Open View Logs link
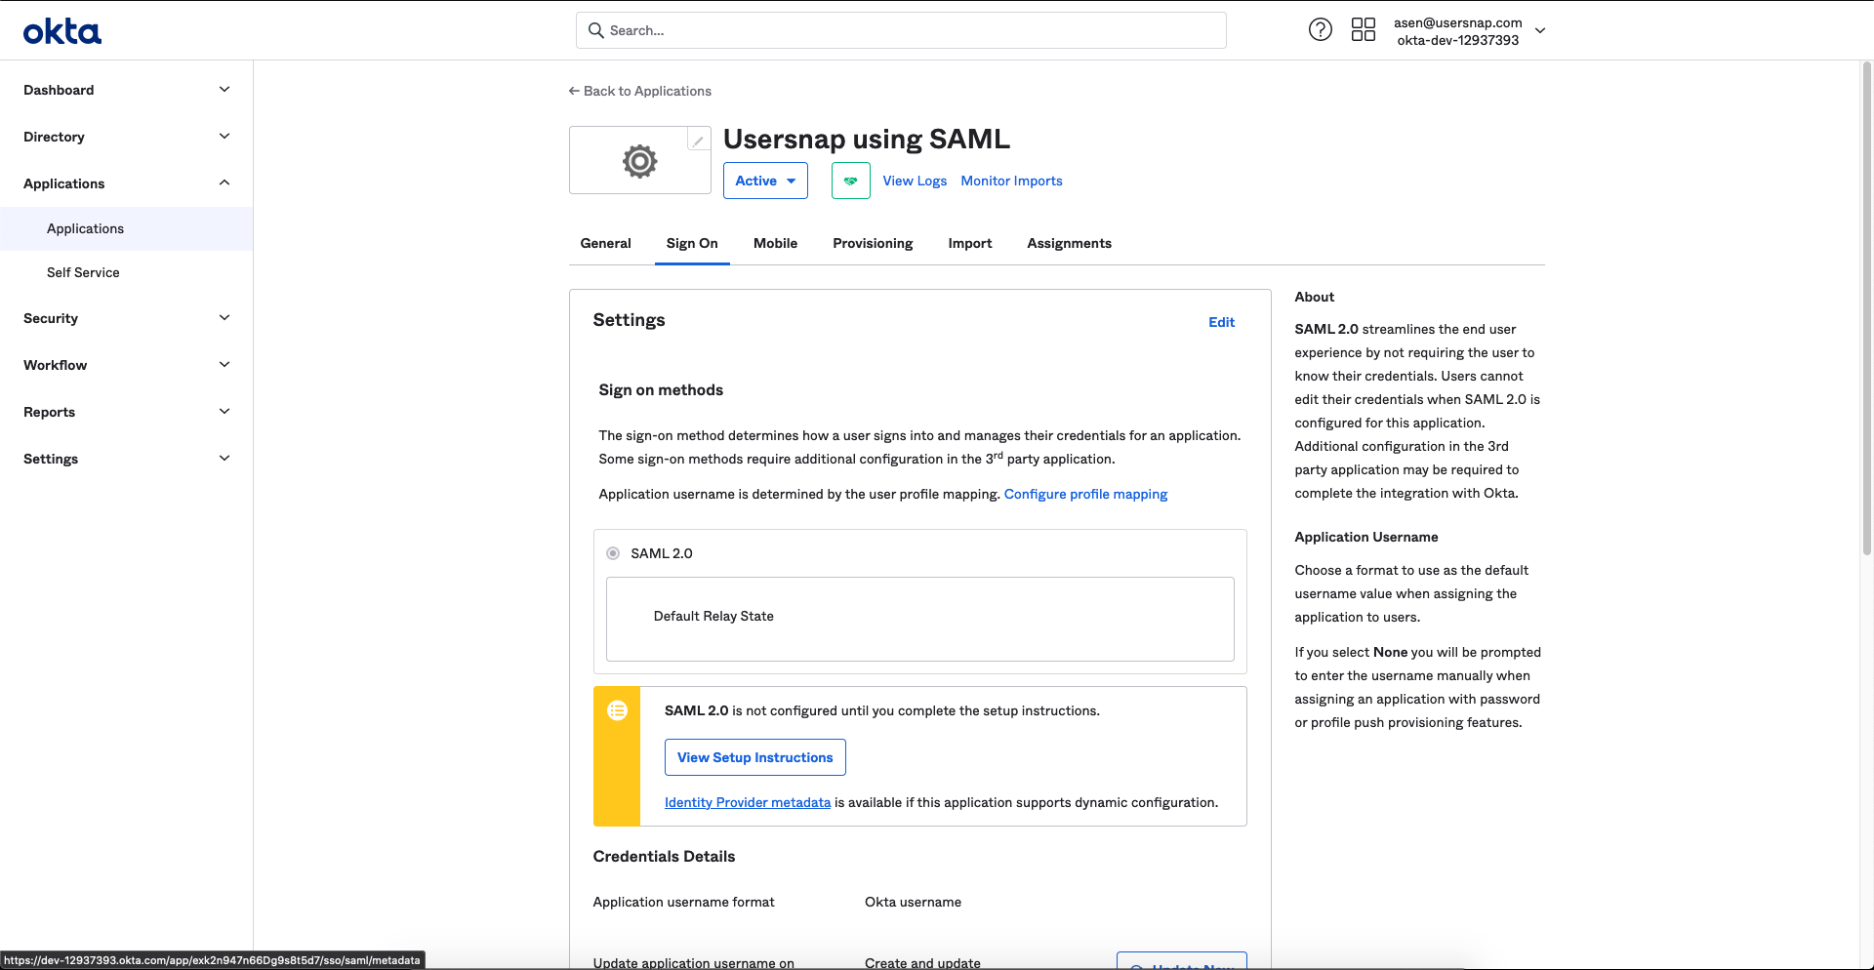The height and width of the screenshot is (970, 1874). point(915,181)
